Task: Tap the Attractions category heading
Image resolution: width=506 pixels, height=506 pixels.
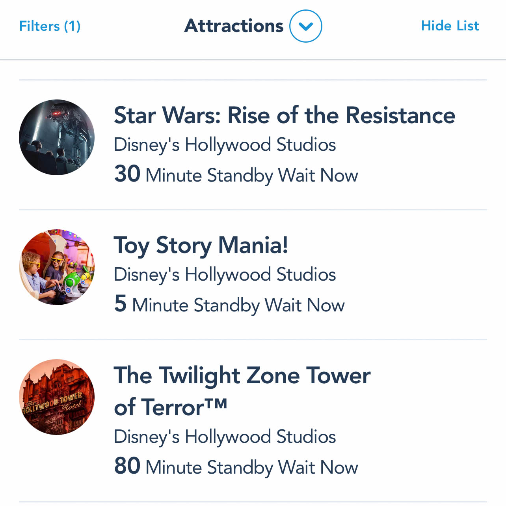Action: coord(234,26)
